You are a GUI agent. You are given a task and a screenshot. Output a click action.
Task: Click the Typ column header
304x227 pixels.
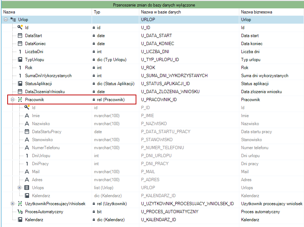(115, 12)
